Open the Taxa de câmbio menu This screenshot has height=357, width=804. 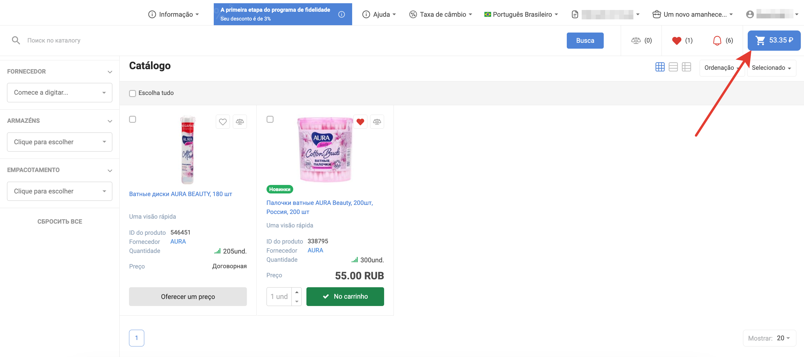440,14
